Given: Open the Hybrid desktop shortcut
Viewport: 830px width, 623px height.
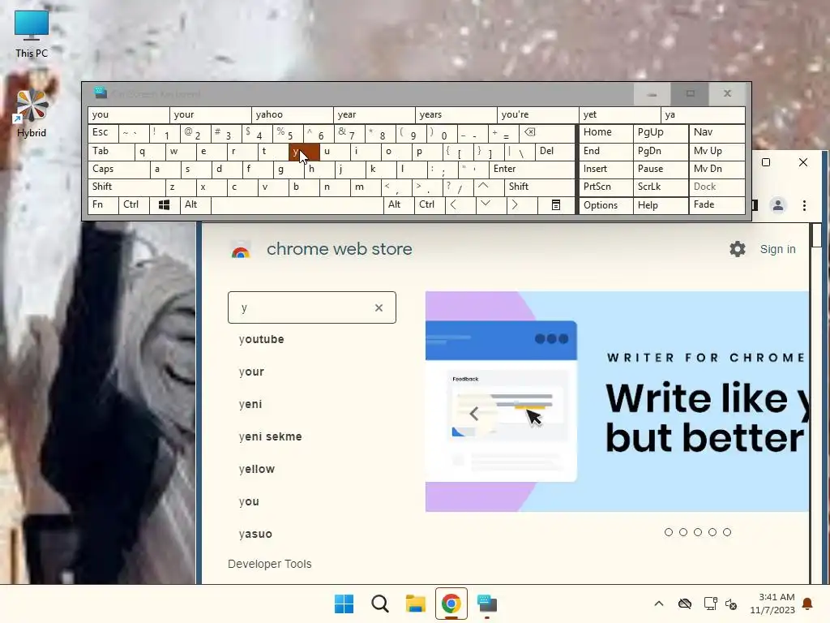Looking at the screenshot, I should 32,114.
